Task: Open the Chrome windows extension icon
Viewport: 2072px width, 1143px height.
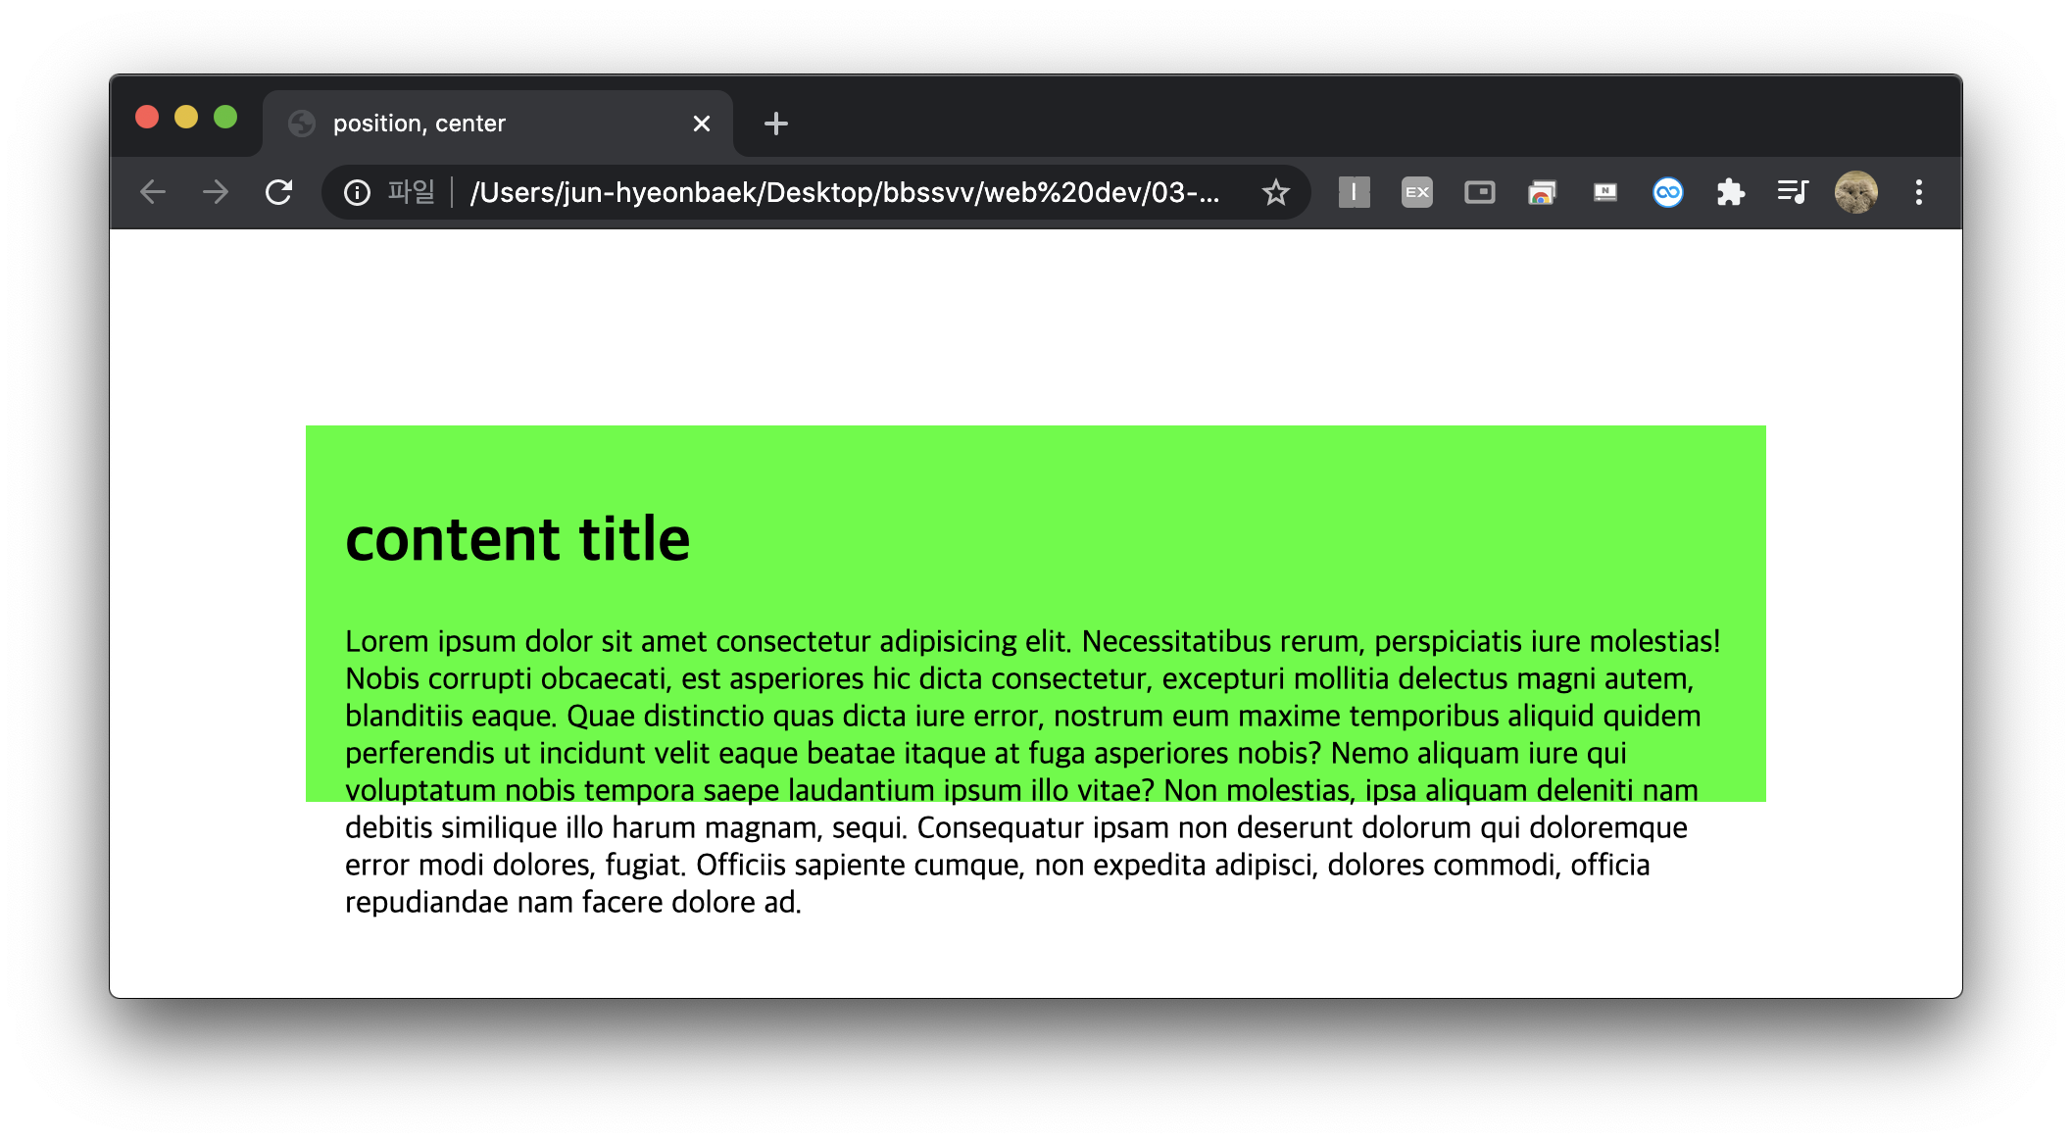Action: coord(1542,192)
